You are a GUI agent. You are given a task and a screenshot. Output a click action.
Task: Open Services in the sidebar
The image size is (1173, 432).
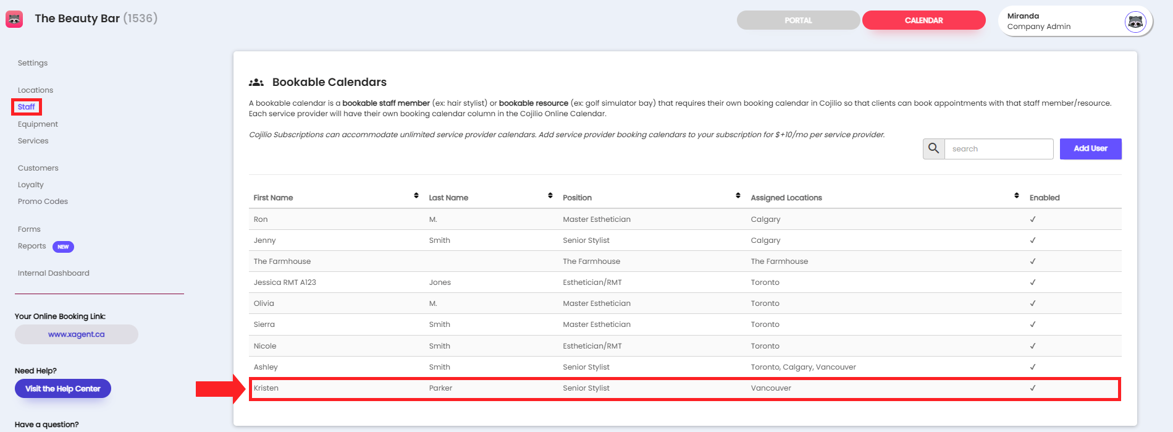coord(33,141)
